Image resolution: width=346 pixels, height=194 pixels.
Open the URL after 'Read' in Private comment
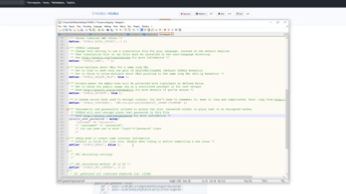pos(108,90)
